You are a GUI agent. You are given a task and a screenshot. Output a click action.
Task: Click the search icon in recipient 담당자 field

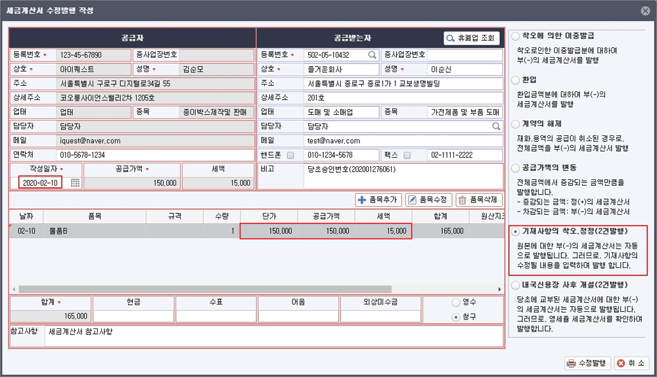[497, 126]
